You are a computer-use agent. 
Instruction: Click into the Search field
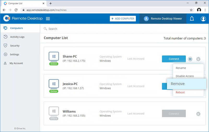pos(104,29)
